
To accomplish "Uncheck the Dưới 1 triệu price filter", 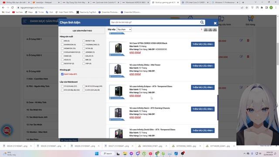I will [62, 74].
